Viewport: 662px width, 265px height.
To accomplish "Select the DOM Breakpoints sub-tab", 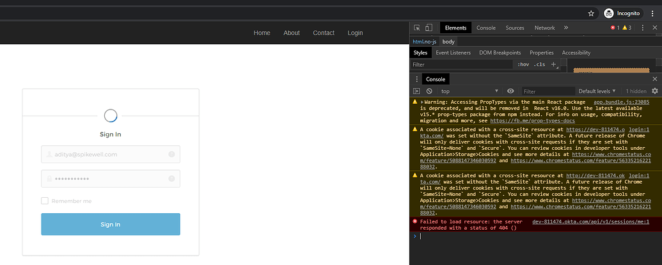I will pos(500,53).
